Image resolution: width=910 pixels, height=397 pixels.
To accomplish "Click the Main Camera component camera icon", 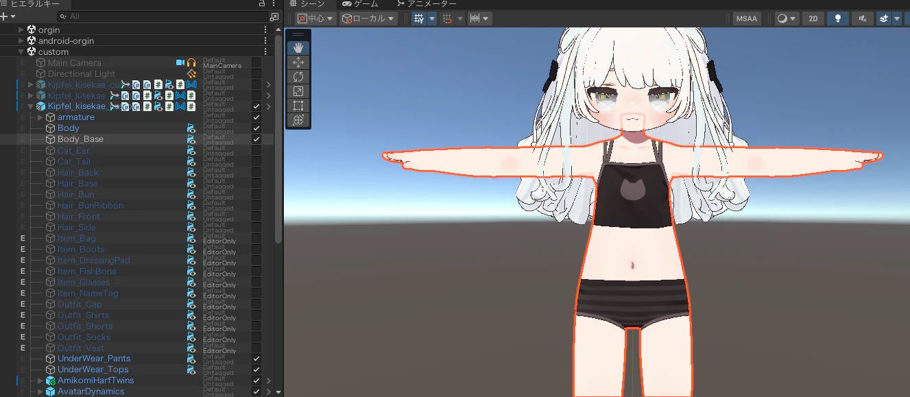I will click(x=180, y=62).
